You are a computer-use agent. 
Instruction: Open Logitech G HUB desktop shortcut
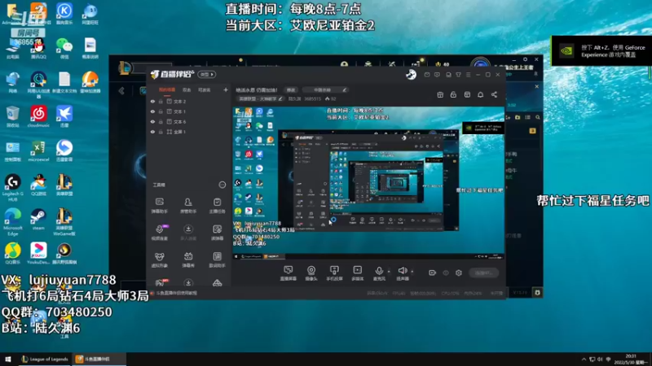12,188
